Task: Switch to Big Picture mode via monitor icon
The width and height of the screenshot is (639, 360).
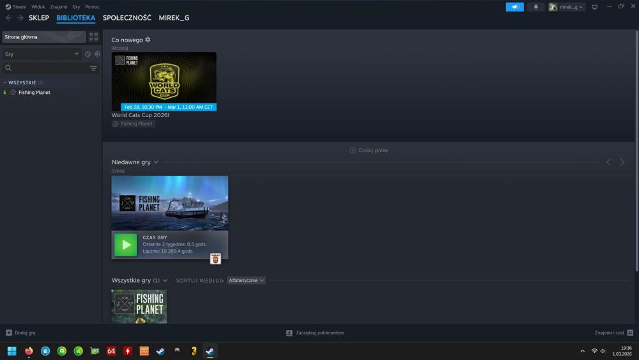Action: (594, 7)
